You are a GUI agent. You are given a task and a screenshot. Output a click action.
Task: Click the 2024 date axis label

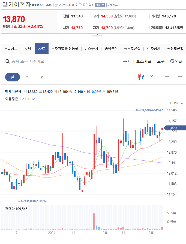click(52, 233)
